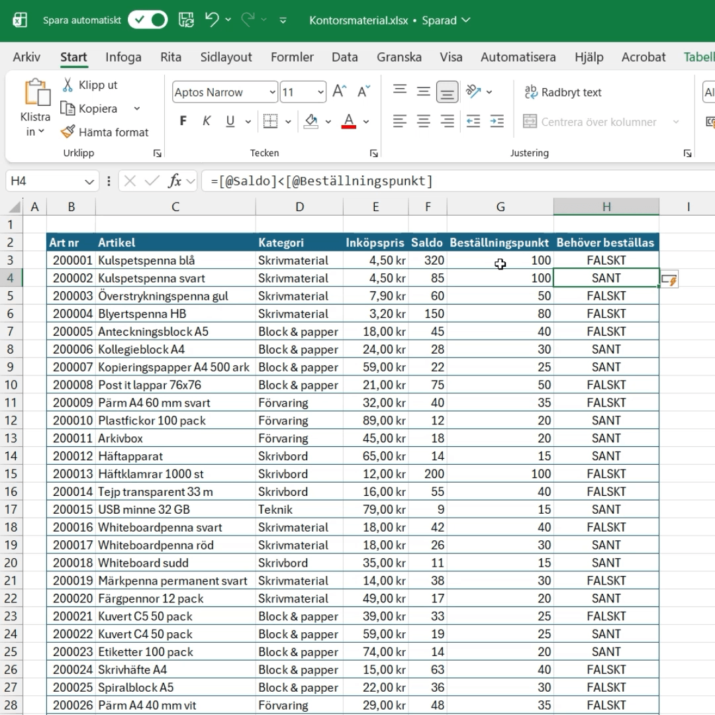
Task: Open the Formler ribbon tab
Action: pyautogui.click(x=292, y=57)
